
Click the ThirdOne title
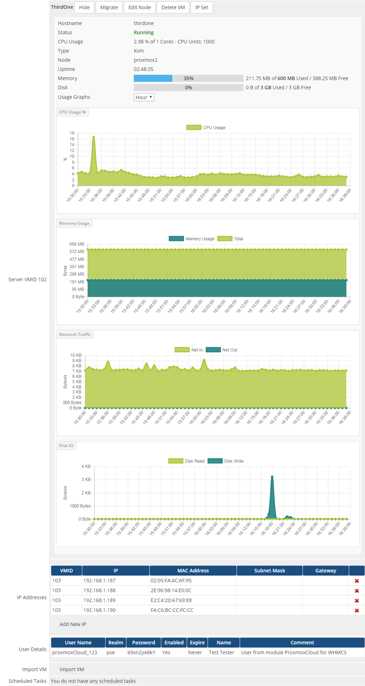(x=62, y=7)
